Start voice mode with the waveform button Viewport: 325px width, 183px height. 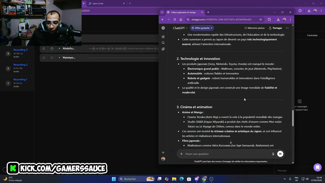[x=280, y=154]
